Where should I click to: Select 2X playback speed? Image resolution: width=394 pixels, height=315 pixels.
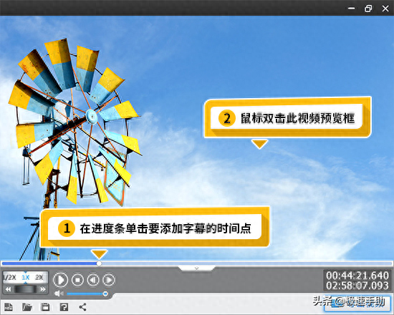[x=39, y=277]
